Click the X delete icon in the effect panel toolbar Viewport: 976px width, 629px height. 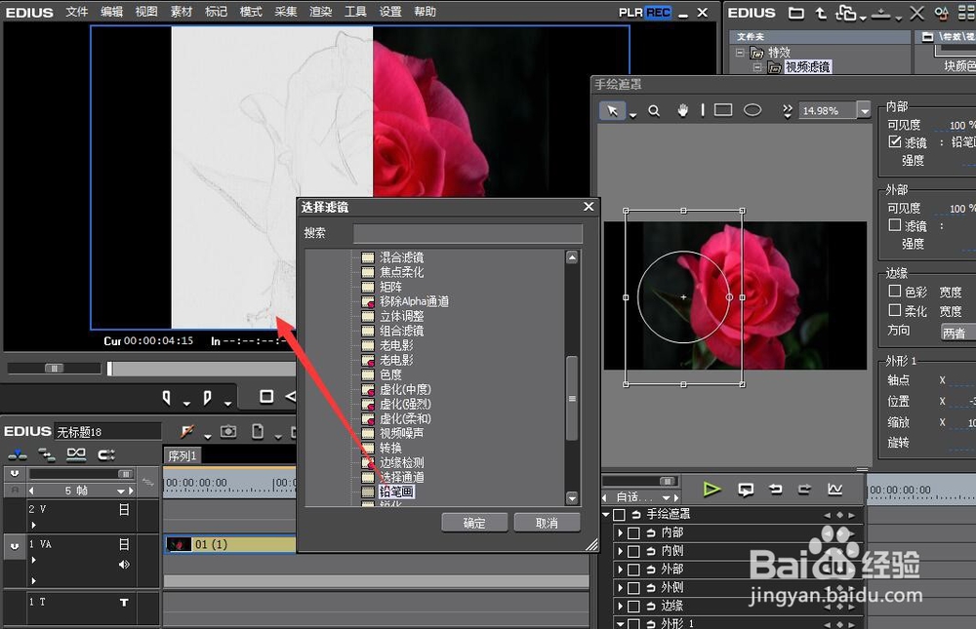(916, 13)
